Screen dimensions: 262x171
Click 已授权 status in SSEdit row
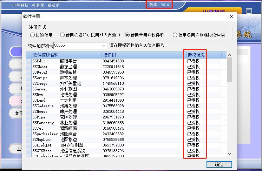click(193, 61)
